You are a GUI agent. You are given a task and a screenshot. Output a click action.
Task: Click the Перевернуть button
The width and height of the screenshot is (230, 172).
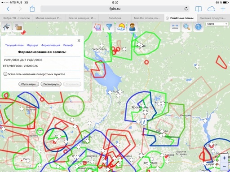click(51, 84)
